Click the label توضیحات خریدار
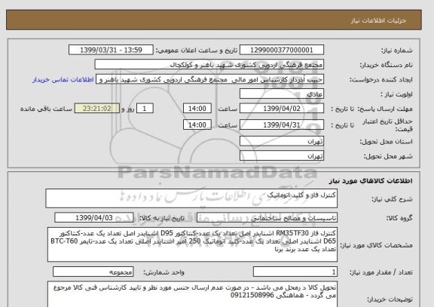The height and width of the screenshot is (307, 434). pyautogui.click(x=390, y=299)
